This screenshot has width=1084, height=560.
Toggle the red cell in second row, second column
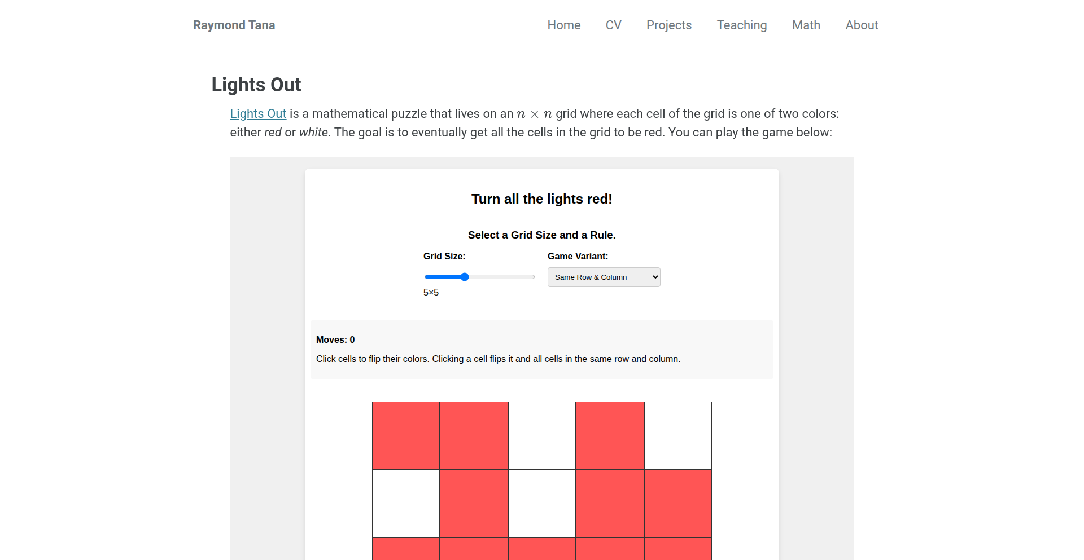474,504
